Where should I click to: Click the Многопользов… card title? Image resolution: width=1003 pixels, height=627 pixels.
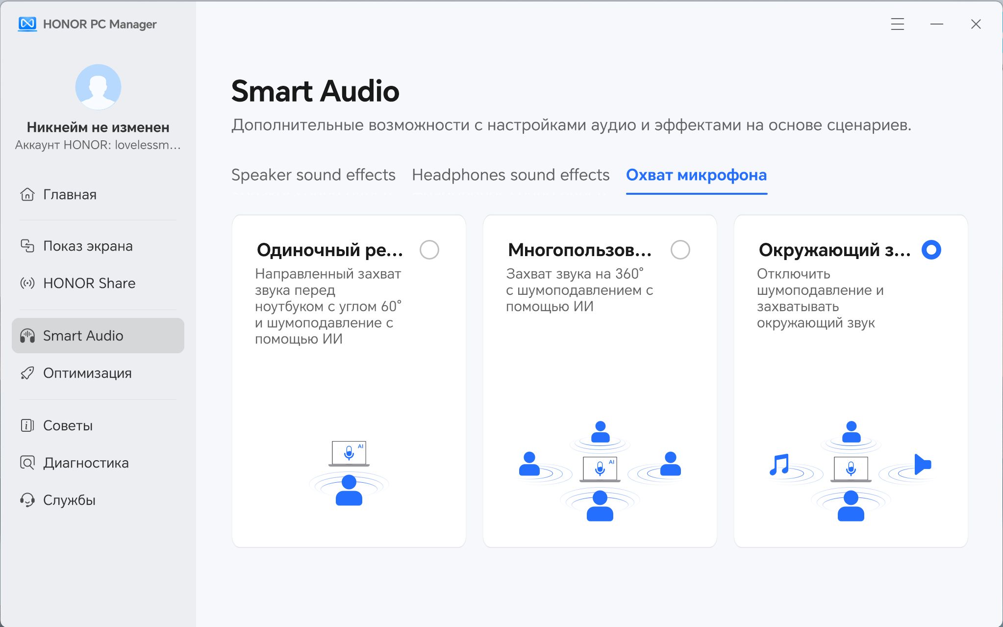click(x=580, y=250)
